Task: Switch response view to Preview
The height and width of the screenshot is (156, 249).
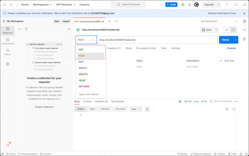Action: (x=105, y=109)
